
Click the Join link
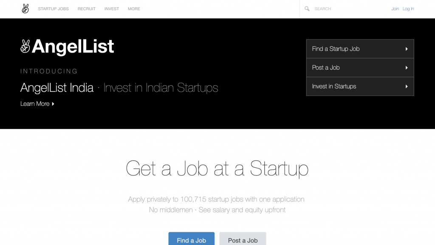[395, 9]
